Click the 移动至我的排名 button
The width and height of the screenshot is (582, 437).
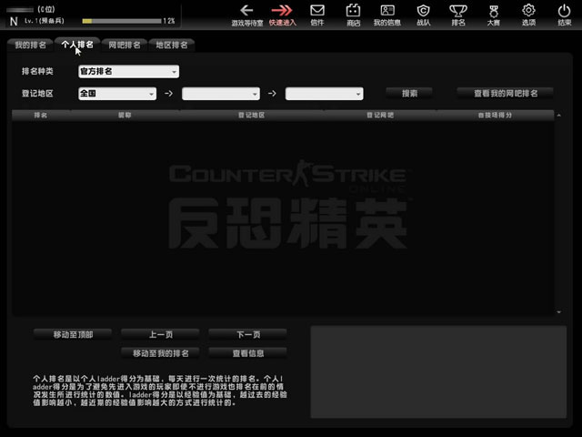tap(160, 353)
